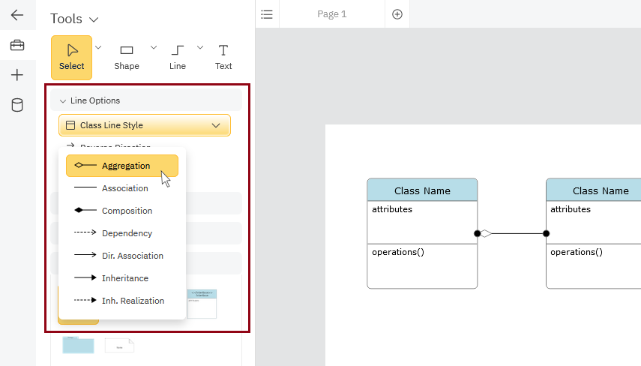
Task: Open the Class Line Style dropdown
Action: pos(145,125)
